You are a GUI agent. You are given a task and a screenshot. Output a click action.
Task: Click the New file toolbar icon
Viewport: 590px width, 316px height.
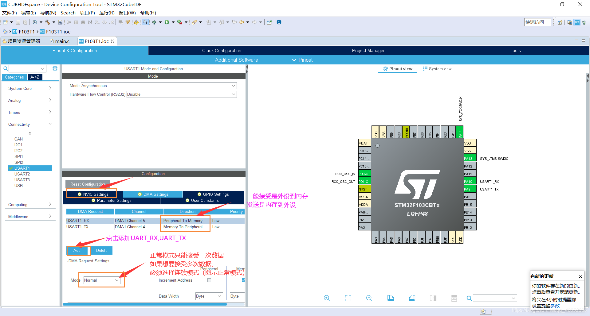(x=5, y=22)
